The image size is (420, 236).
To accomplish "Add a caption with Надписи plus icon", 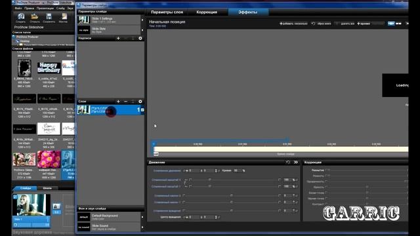I will [x=118, y=38].
